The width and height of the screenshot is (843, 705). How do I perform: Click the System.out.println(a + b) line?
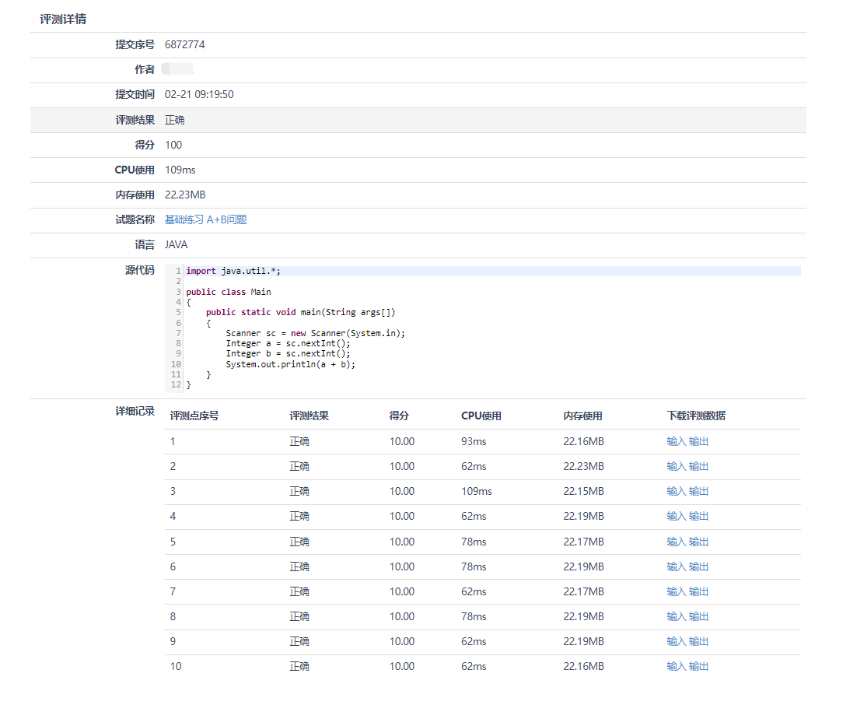[x=290, y=365]
